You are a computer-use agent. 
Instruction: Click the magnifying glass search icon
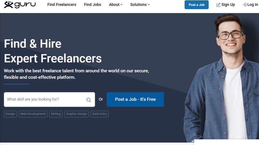(89, 100)
